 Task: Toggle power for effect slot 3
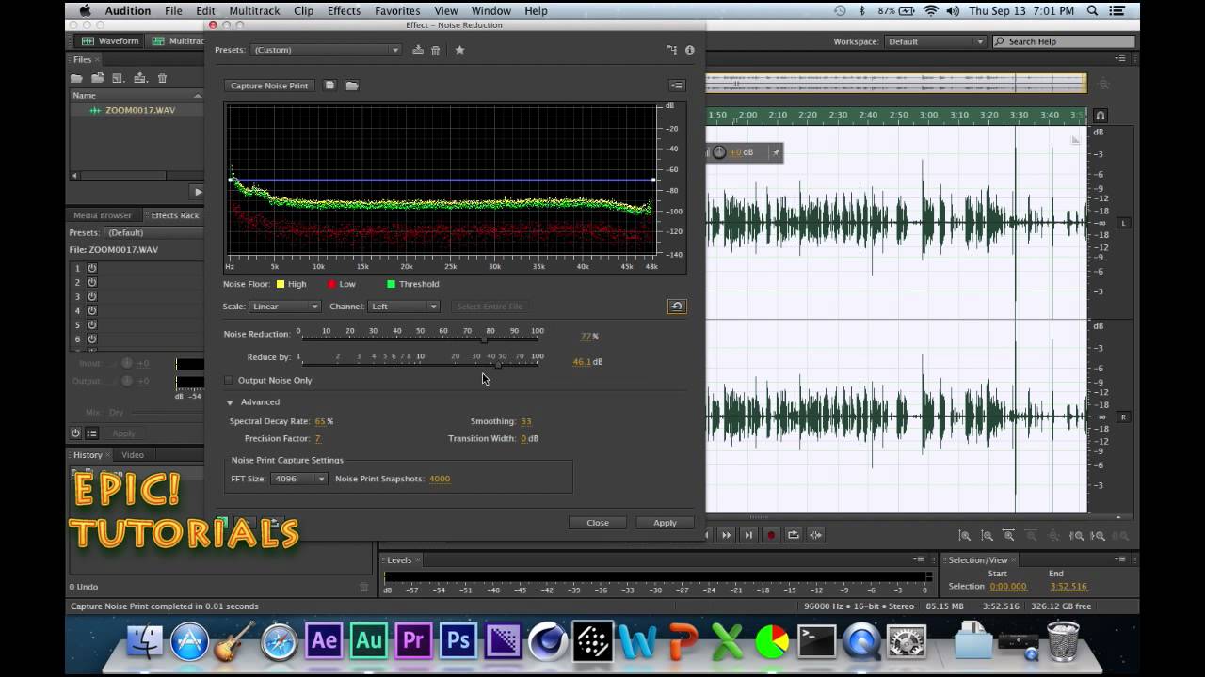pos(92,296)
